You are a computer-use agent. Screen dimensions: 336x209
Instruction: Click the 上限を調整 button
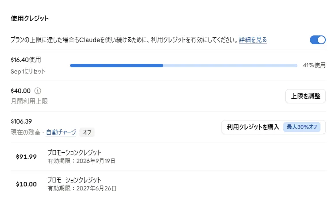305,96
